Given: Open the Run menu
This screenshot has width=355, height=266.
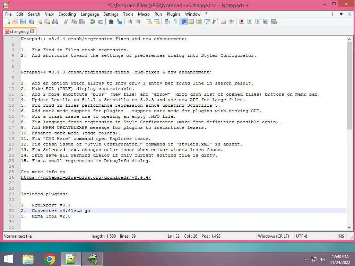Looking at the screenshot, I should click(158, 14).
